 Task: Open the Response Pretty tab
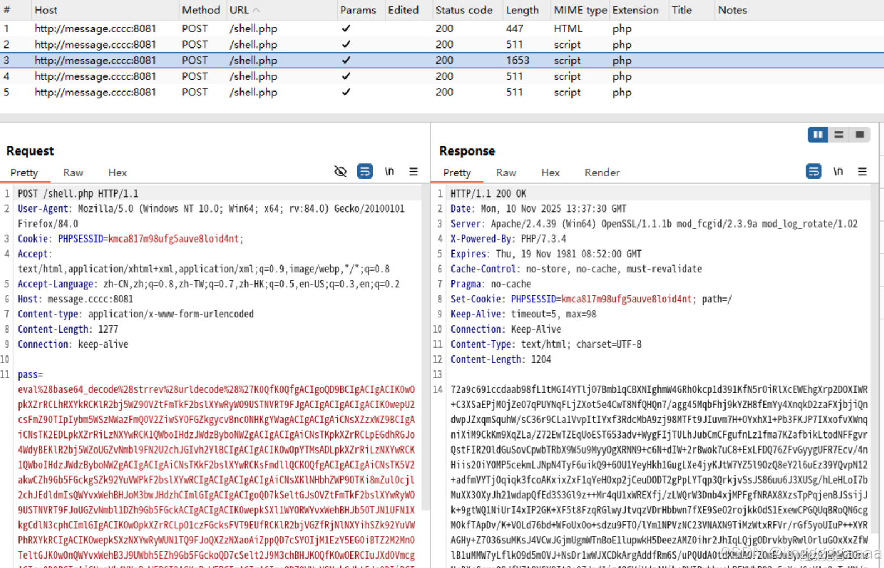click(457, 172)
